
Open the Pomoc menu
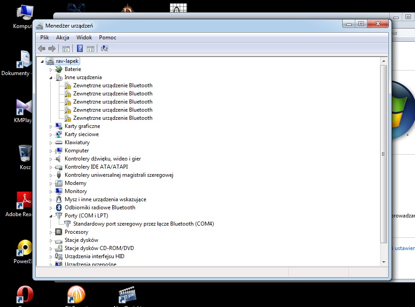tap(107, 38)
